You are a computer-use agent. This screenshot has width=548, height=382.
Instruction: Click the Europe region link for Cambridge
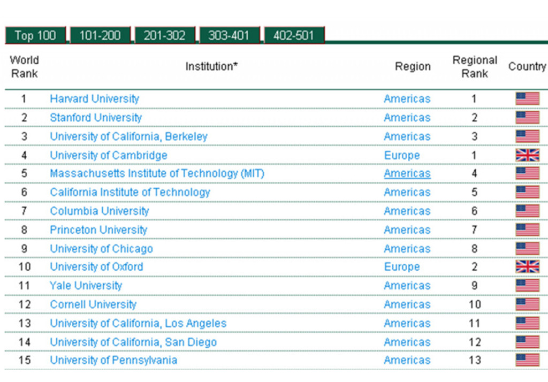(401, 155)
